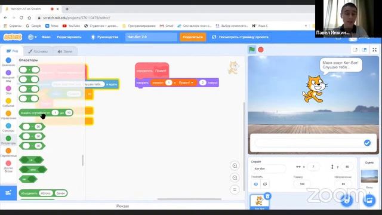Click the browser home button
The height and width of the screenshot is (215, 382).
(x=29, y=18)
